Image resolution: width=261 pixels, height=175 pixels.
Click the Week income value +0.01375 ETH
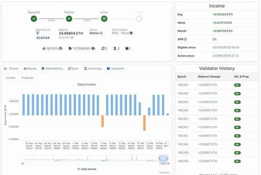(x=222, y=23)
